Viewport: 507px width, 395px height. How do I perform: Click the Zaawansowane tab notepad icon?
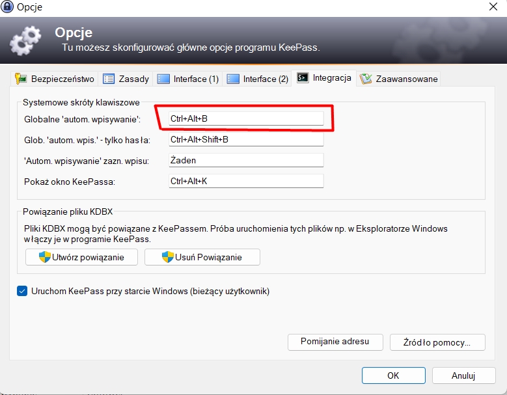[x=366, y=79]
